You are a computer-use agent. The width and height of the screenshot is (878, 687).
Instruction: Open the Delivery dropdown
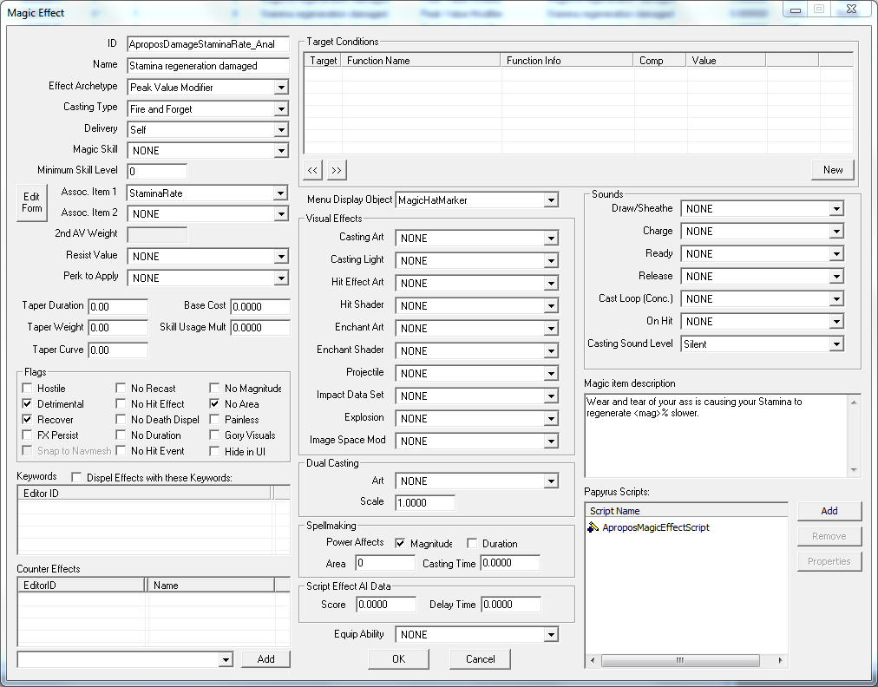point(281,130)
